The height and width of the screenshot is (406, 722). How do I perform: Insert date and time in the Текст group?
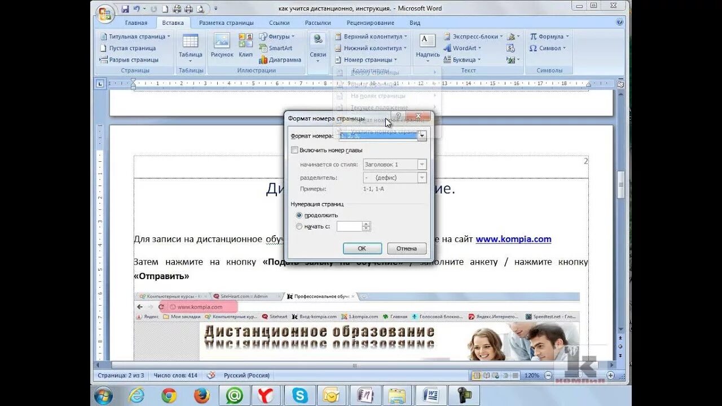pos(510,48)
